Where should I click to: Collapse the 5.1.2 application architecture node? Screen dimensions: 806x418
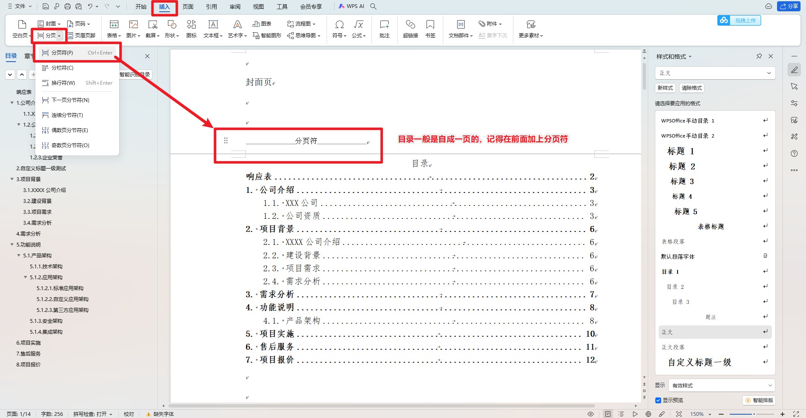coord(26,277)
